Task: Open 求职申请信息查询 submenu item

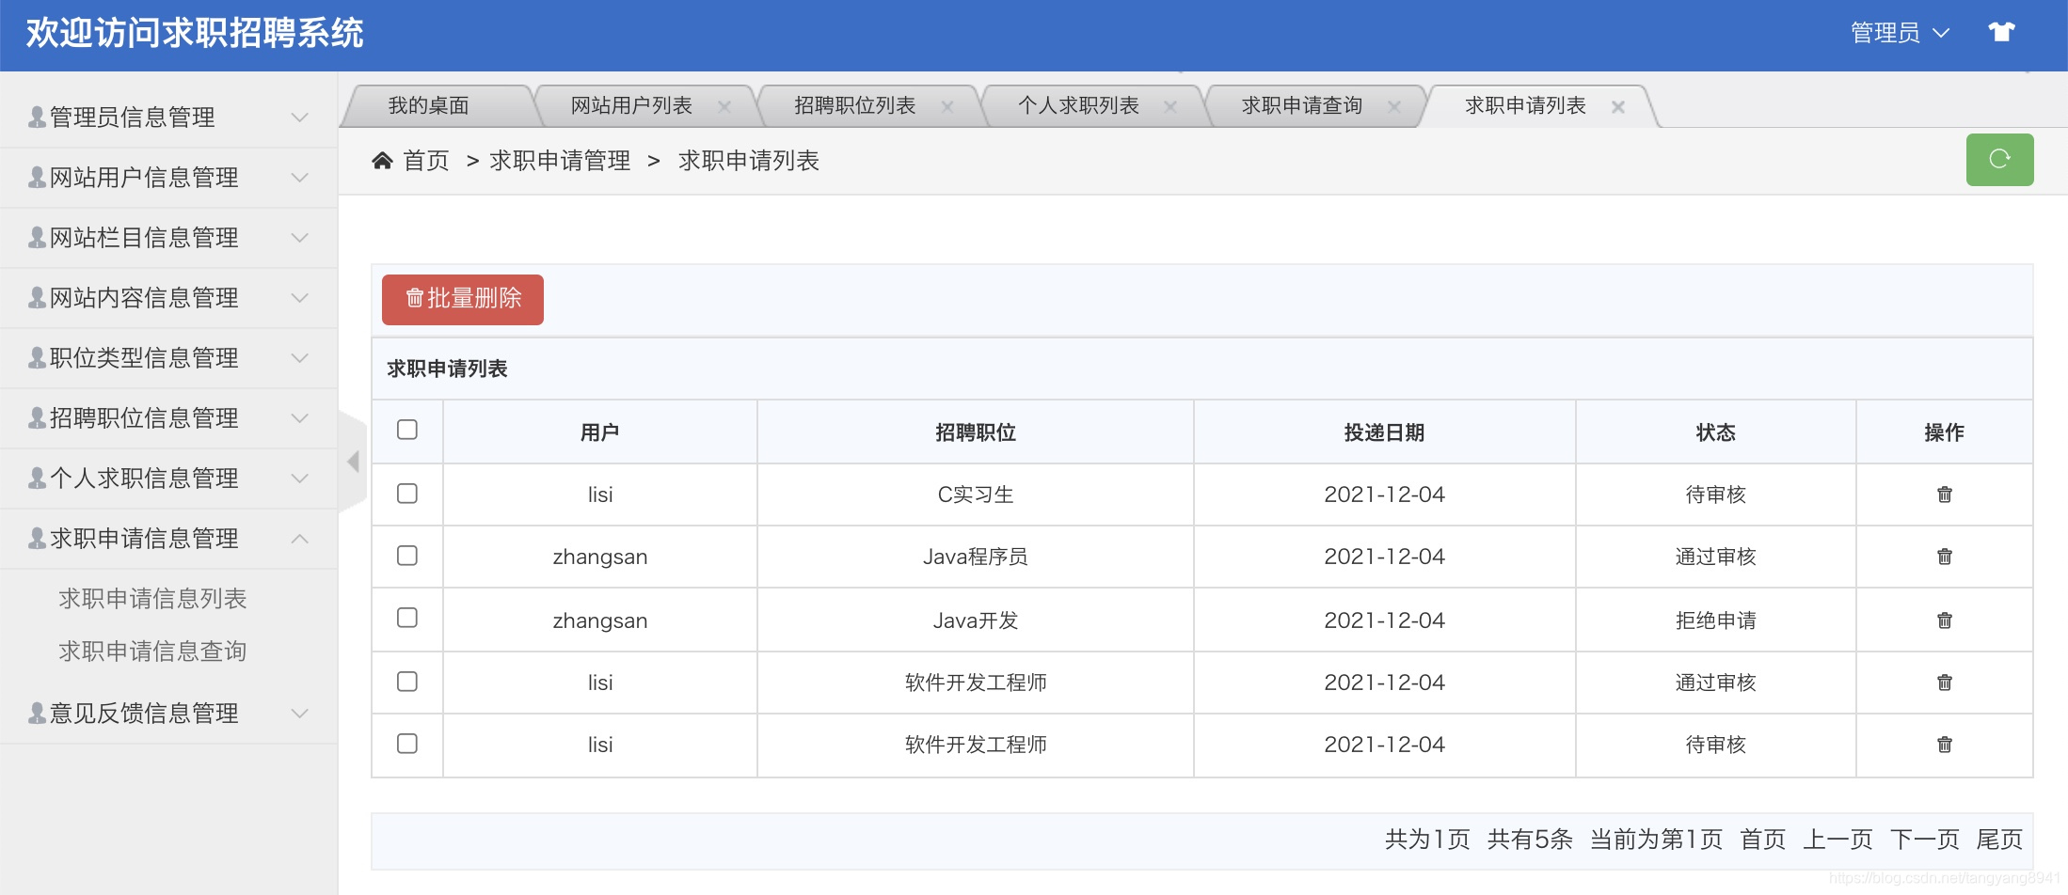Action: [x=152, y=652]
